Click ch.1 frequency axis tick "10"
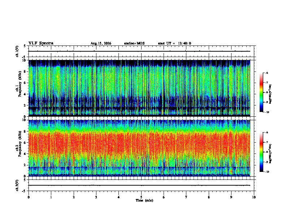The height and width of the screenshot is (221, 286). pos(24,60)
